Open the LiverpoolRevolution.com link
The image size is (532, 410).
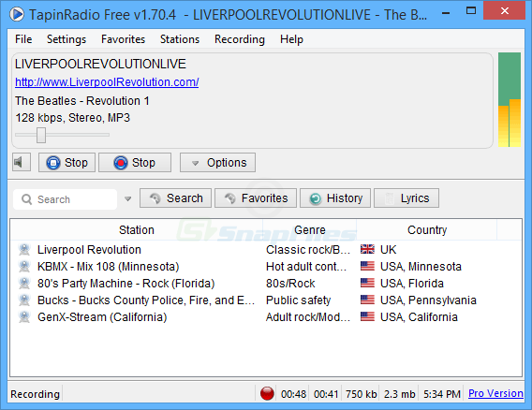tap(107, 82)
